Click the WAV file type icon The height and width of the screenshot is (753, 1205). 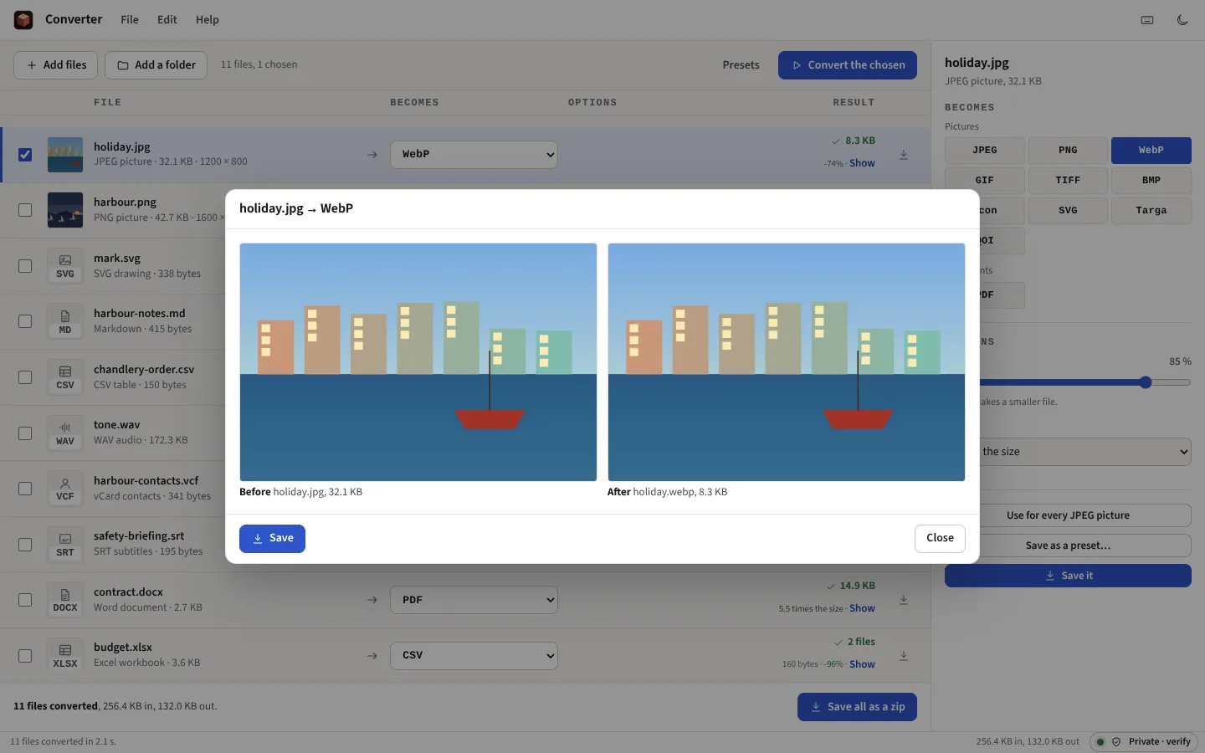coord(65,433)
